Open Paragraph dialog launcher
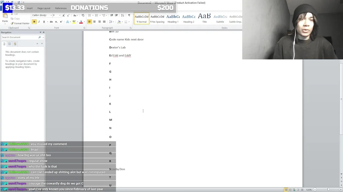 [131, 28]
